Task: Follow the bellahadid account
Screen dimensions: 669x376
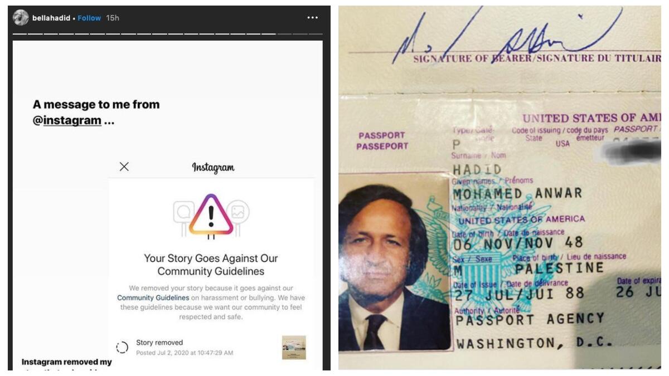Action: coord(89,18)
